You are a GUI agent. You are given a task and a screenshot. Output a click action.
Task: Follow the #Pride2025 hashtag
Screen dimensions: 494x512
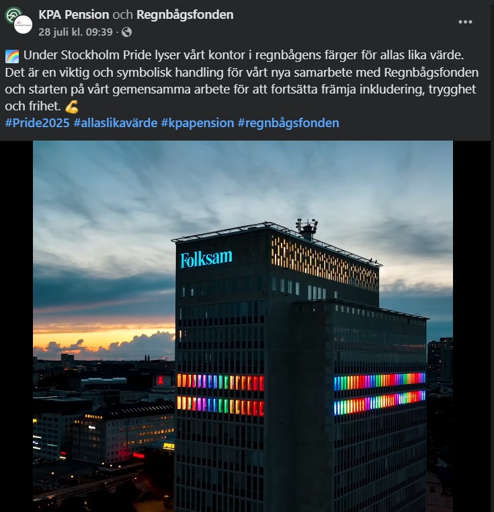coord(38,123)
